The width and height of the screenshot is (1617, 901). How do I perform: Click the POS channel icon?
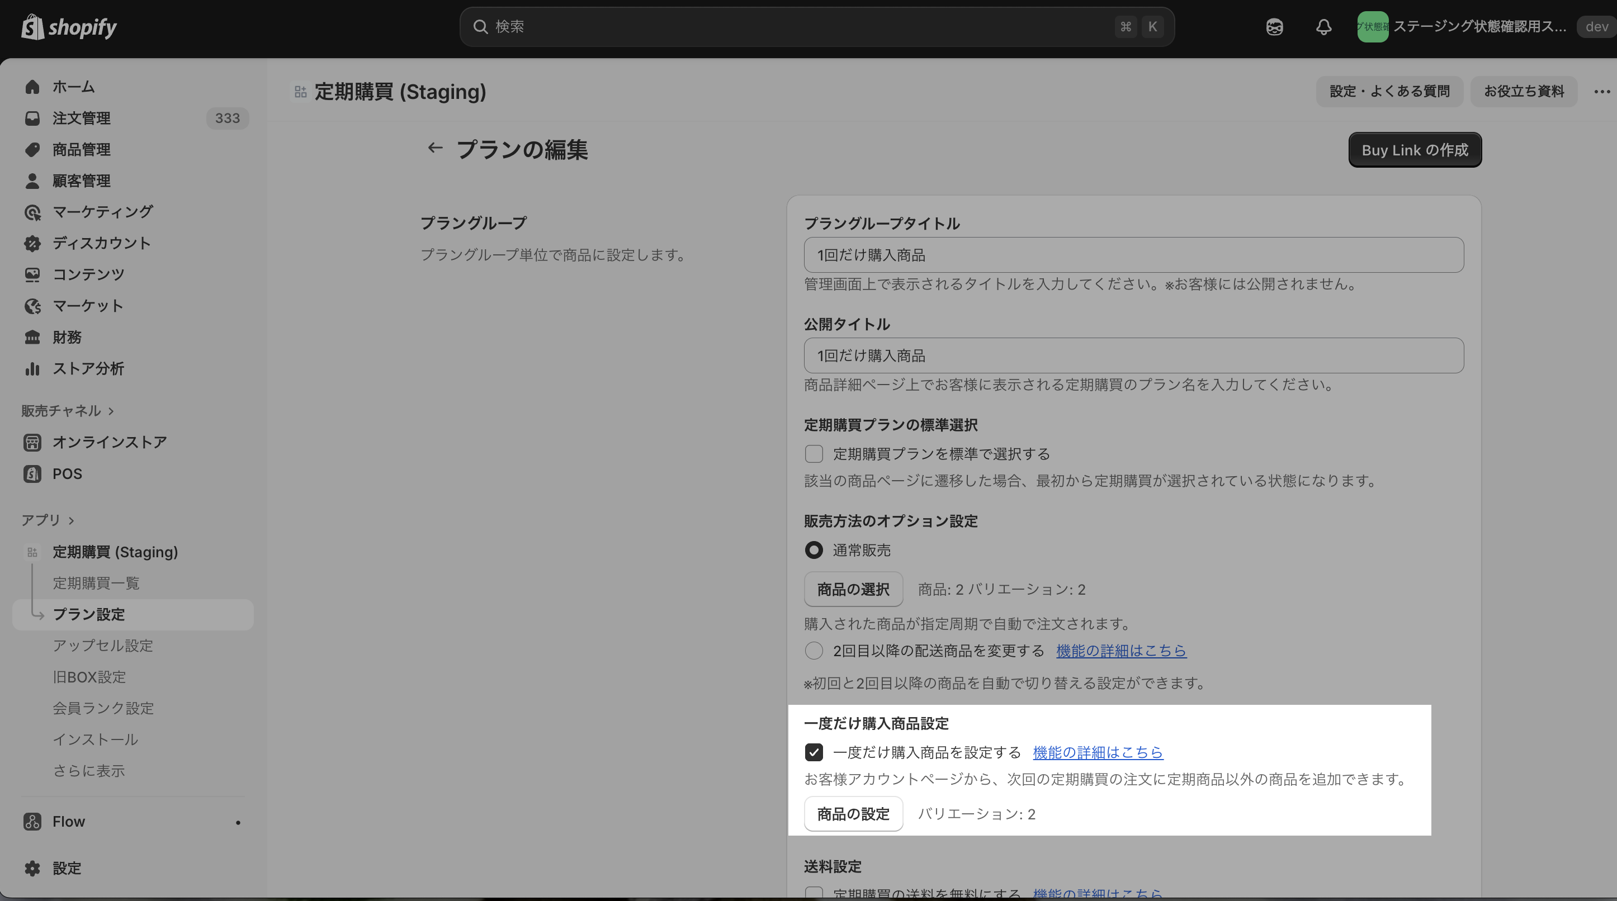point(32,474)
